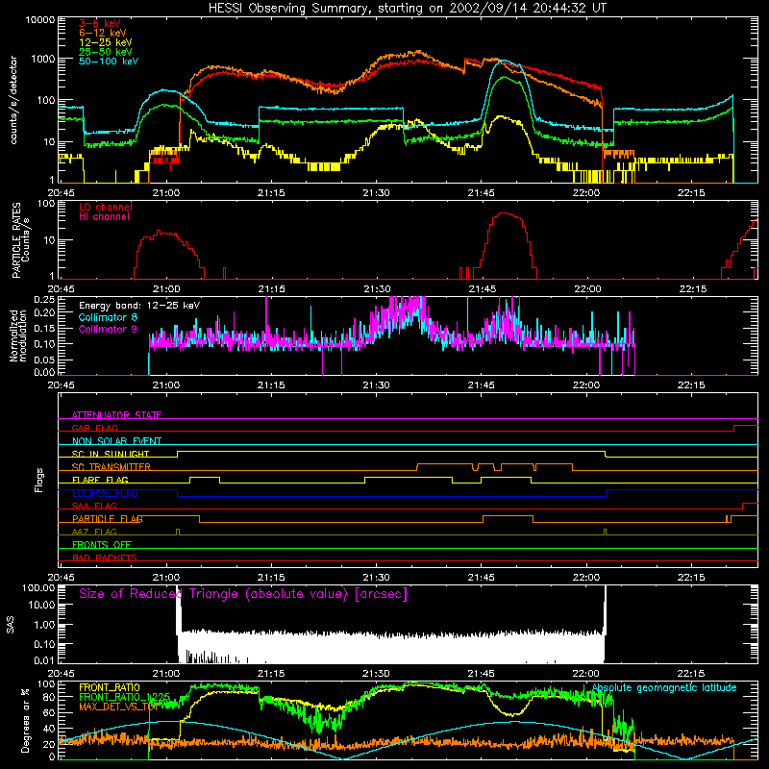Viewport: 769px width, 769px height.
Task: Click the blue "ECLIPSE_FLAG" label
Action: 105,493
